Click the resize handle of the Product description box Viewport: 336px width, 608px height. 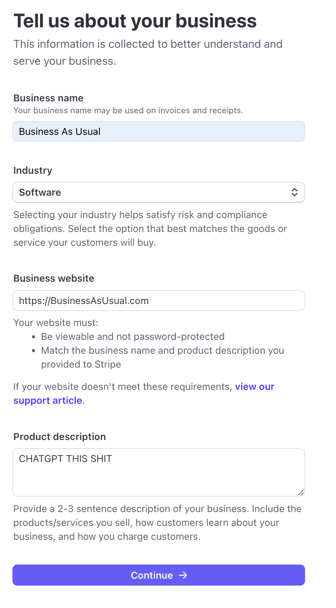pos(301,492)
